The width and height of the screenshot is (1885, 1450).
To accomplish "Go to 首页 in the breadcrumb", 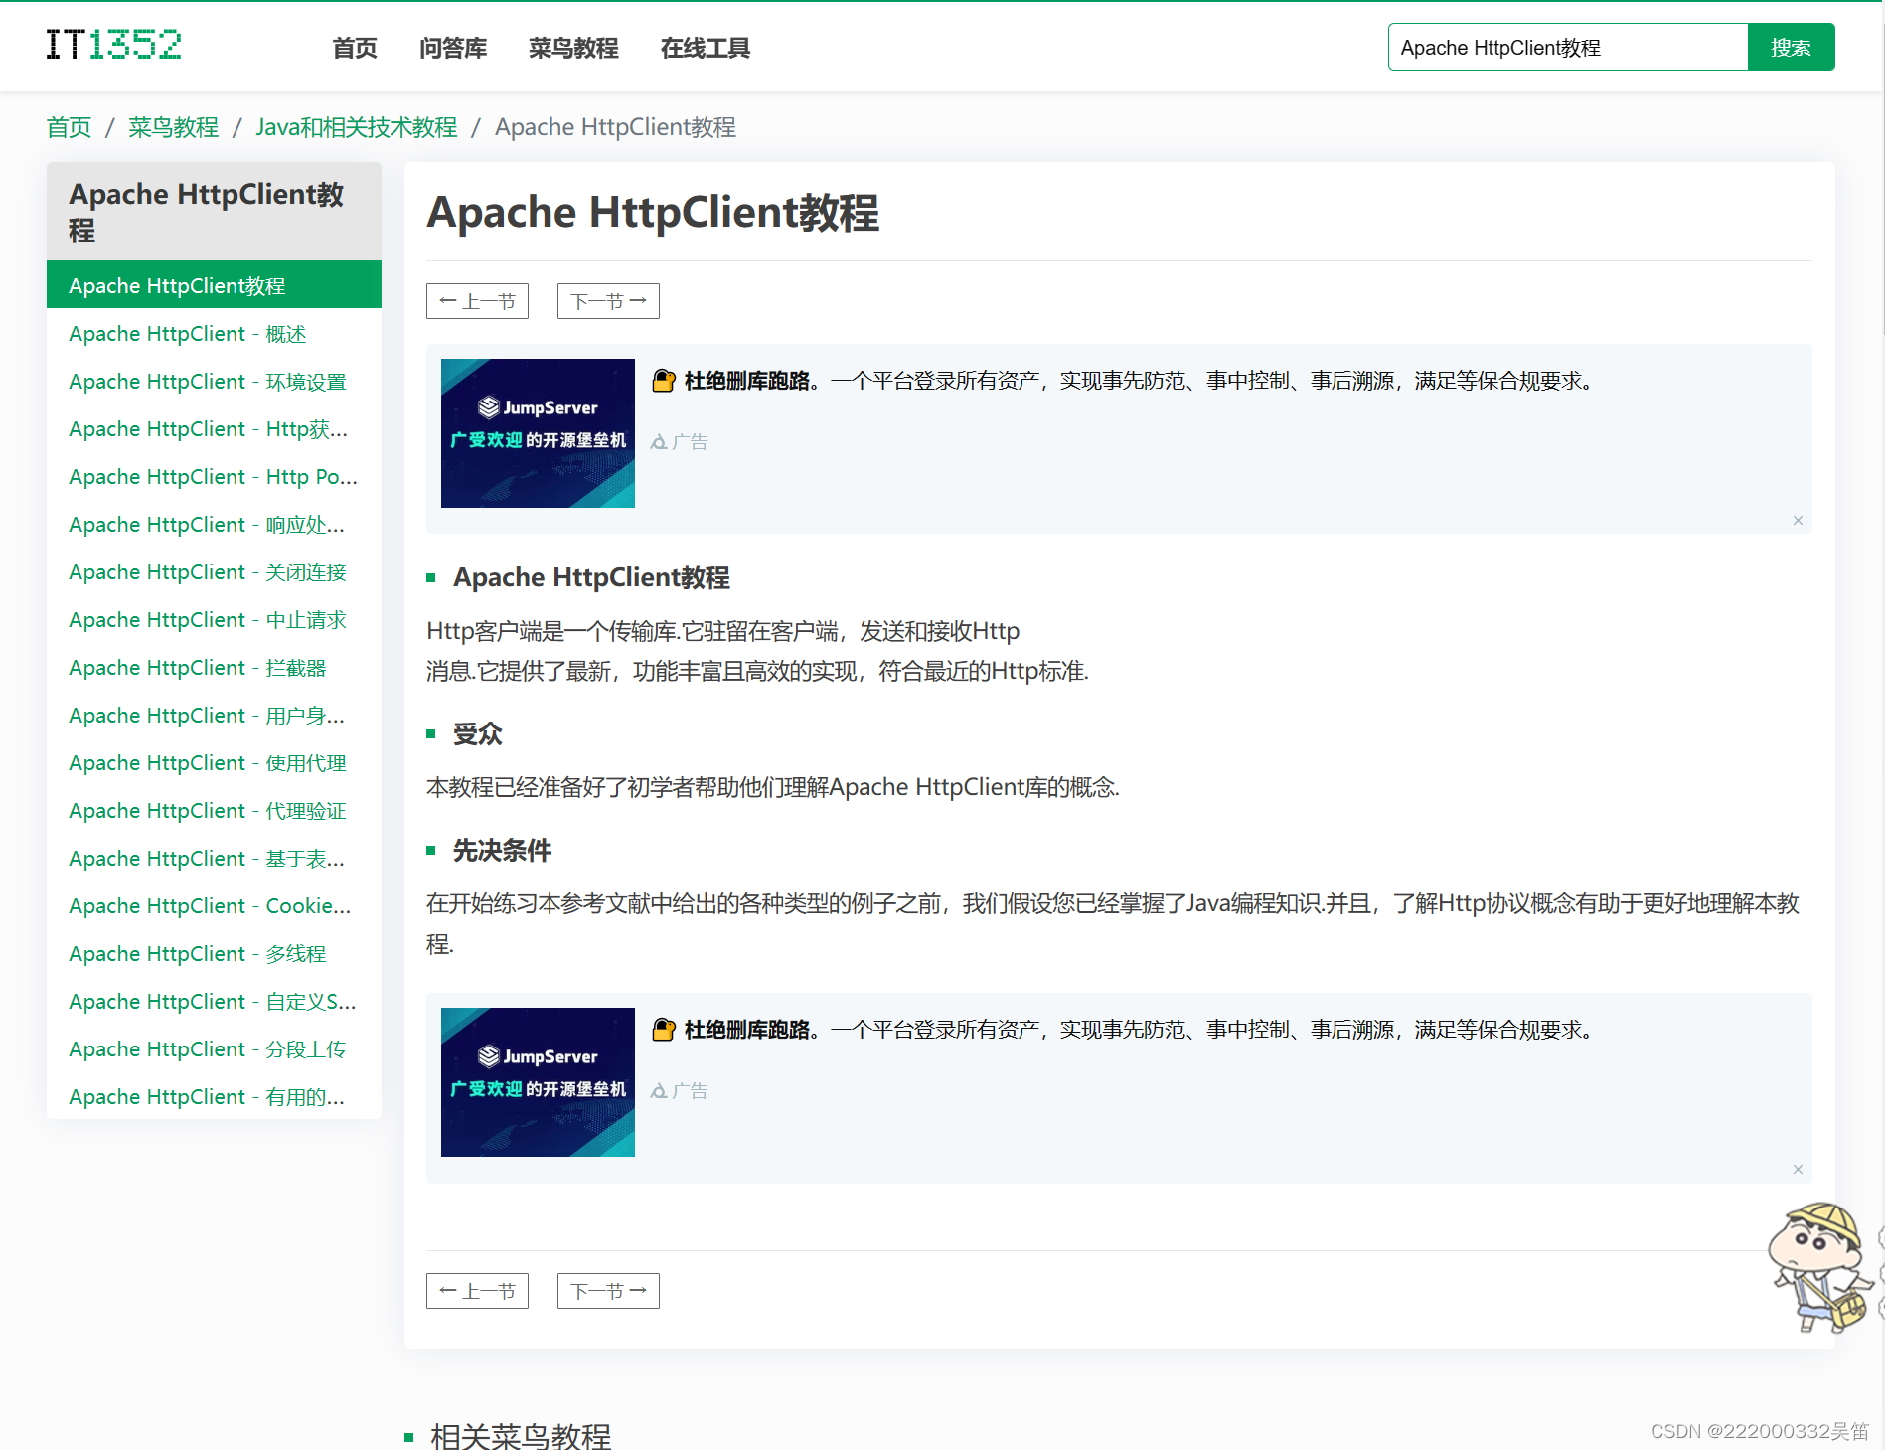I will (69, 127).
